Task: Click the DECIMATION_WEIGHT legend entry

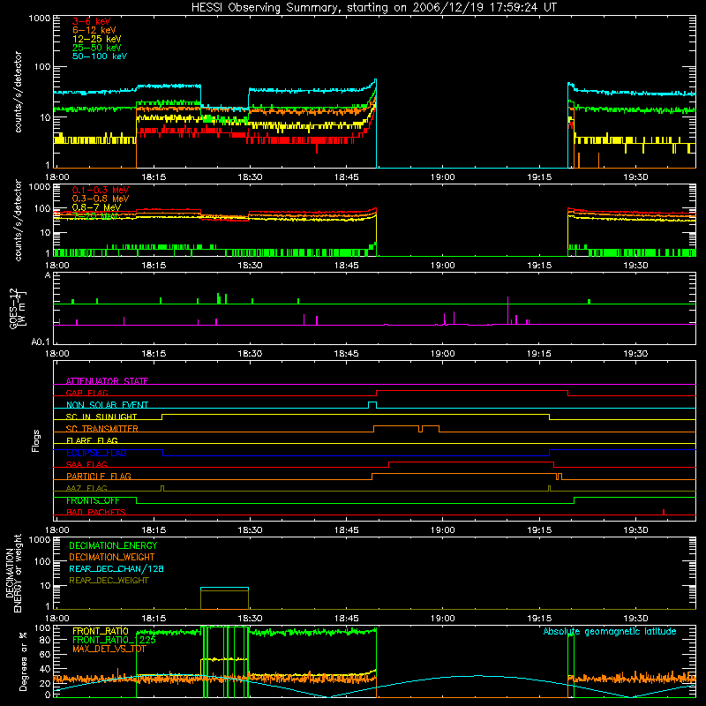Action: (112, 557)
